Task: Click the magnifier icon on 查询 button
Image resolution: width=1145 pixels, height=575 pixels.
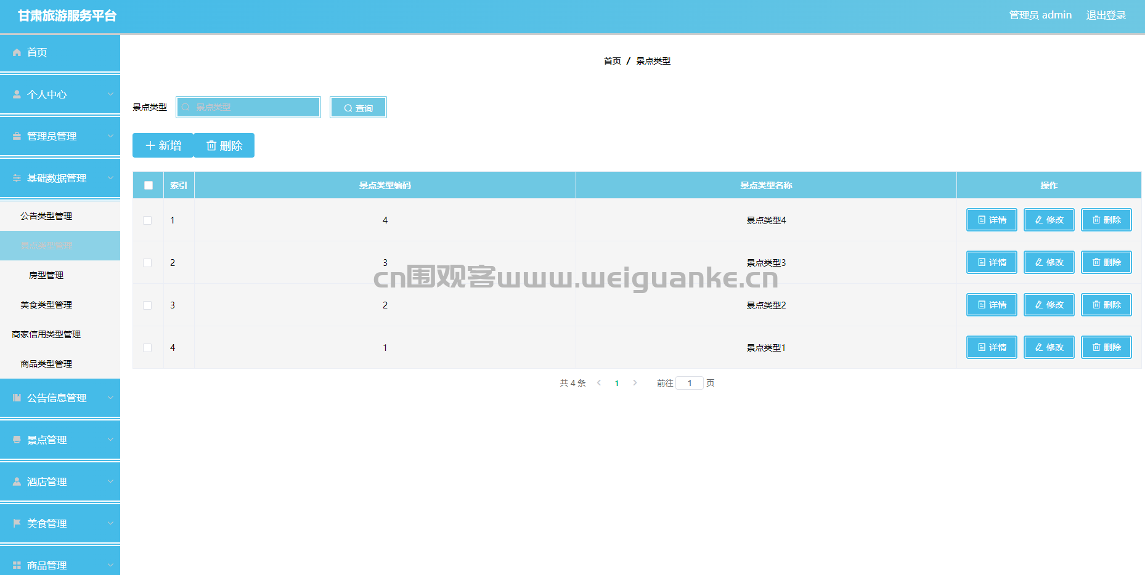Action: click(x=348, y=108)
